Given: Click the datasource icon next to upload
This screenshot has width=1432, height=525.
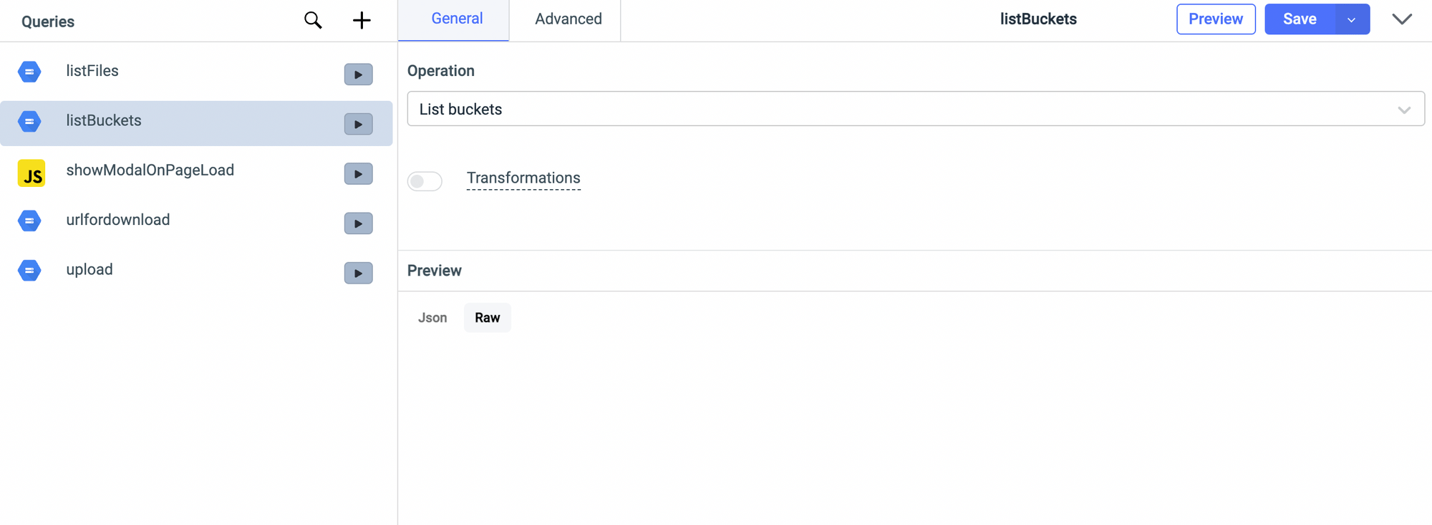Looking at the screenshot, I should tap(29, 270).
